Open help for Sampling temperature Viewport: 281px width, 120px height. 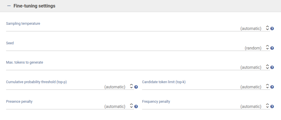click(x=272, y=29)
